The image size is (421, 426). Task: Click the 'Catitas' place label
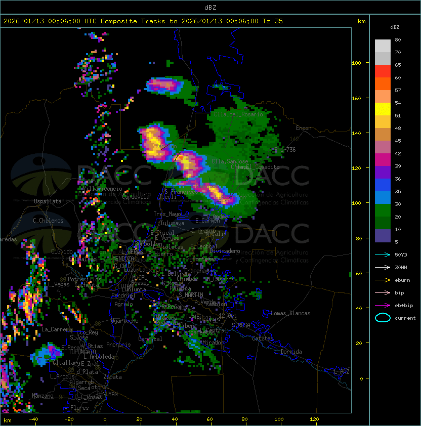point(263,338)
